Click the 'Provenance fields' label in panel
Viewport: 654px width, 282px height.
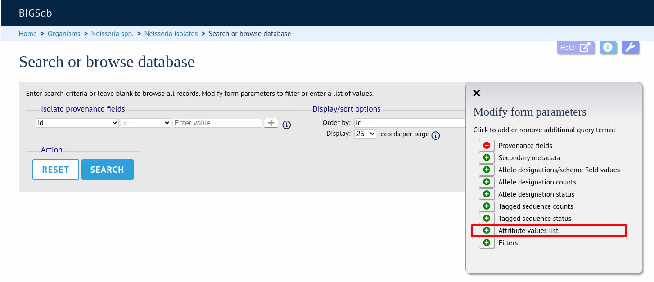pyautogui.click(x=525, y=145)
